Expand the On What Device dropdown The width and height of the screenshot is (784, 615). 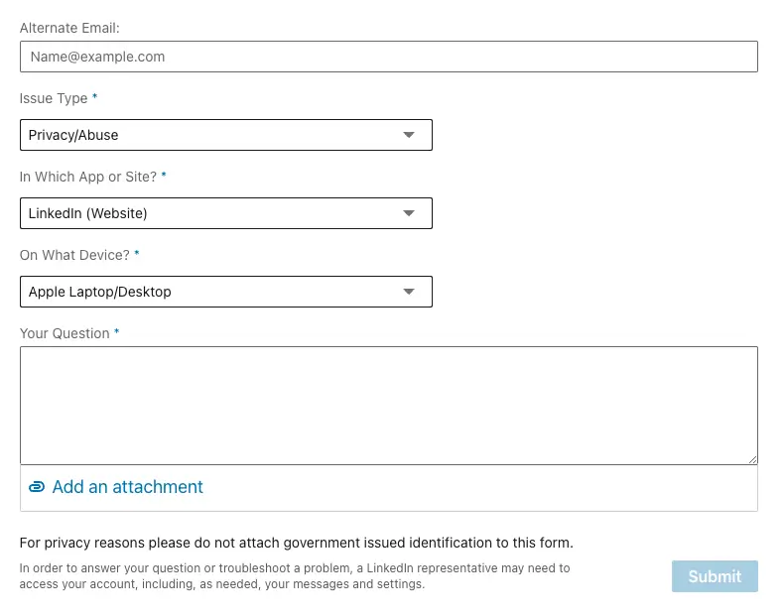point(226,292)
